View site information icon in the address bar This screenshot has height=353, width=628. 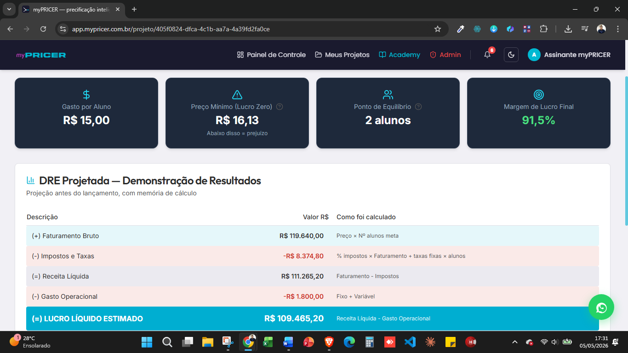click(x=63, y=29)
